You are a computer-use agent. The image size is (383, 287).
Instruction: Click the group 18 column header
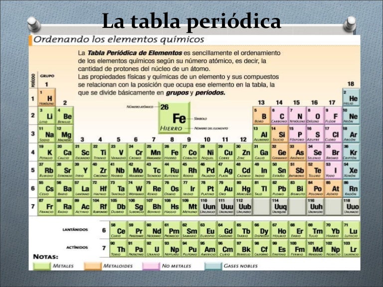click(x=351, y=84)
